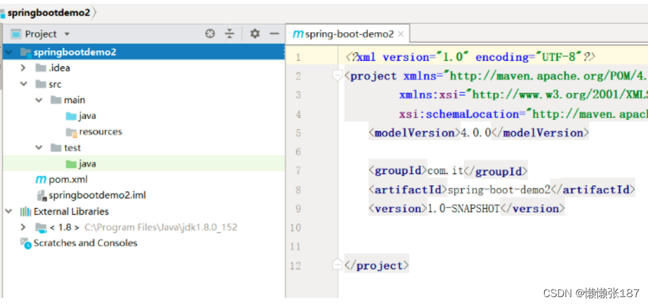The image size is (648, 304).
Task: Select java label under test folder
Action: click(87, 164)
